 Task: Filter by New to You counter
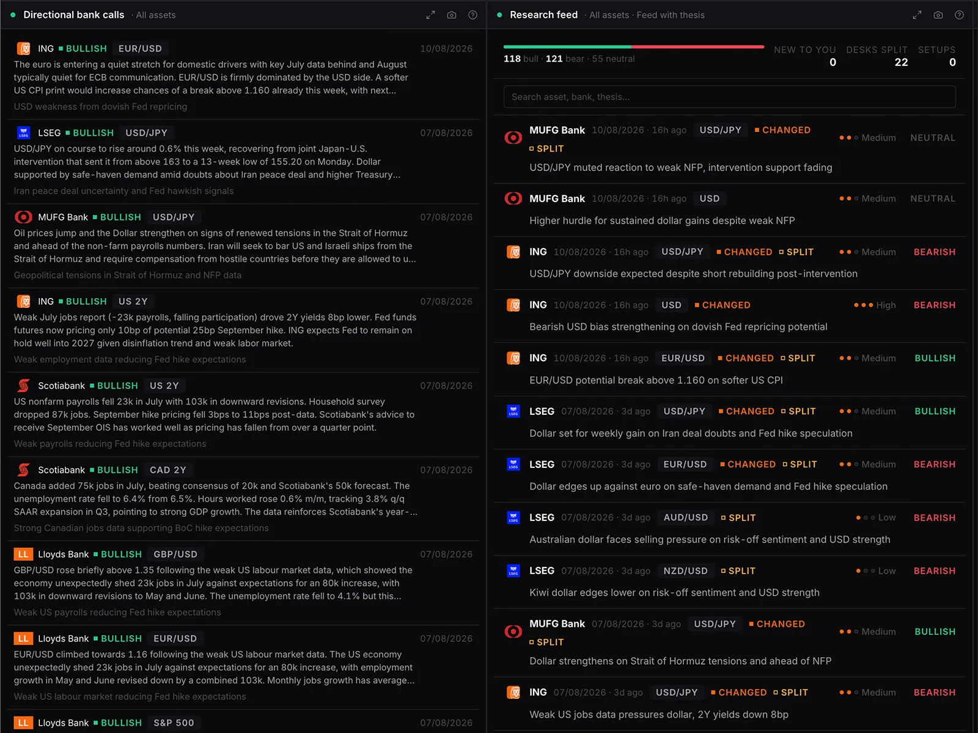click(x=804, y=56)
